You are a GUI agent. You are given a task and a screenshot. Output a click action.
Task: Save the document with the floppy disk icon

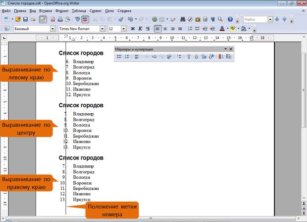[x=25, y=19]
